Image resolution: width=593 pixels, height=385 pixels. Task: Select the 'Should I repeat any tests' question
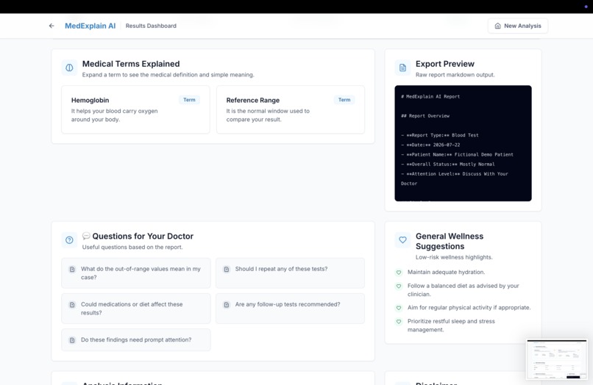[x=290, y=273]
